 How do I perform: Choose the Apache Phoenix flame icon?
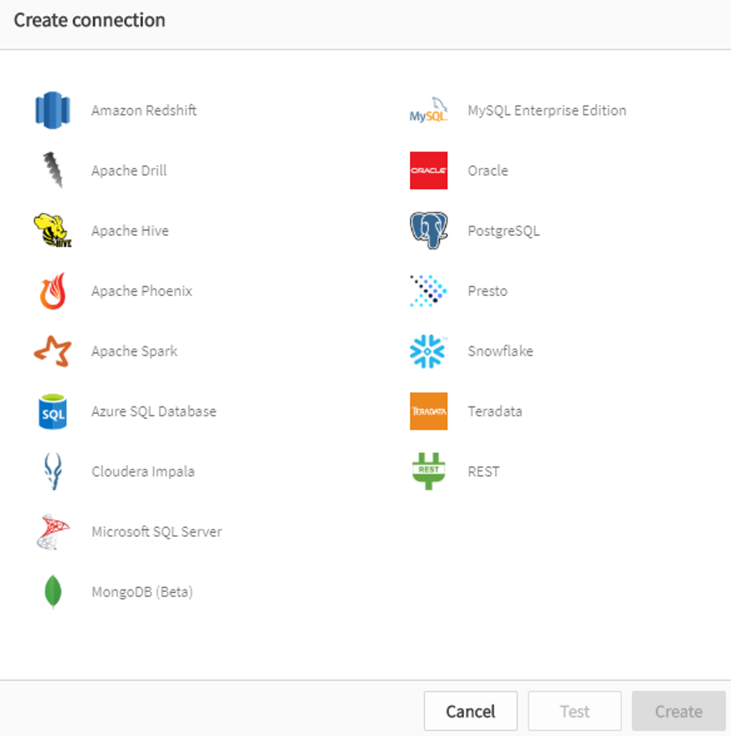pos(52,290)
